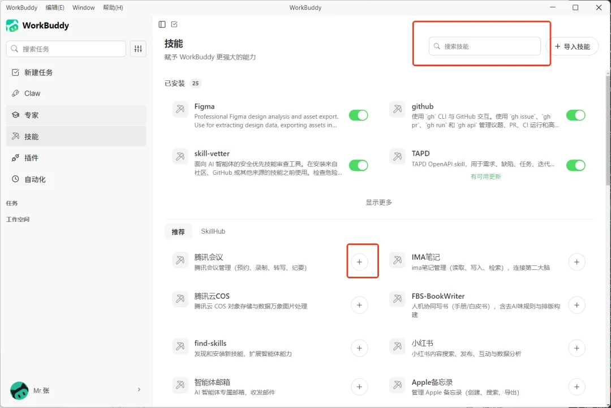Click the 搜索任务 input field

[66, 49]
